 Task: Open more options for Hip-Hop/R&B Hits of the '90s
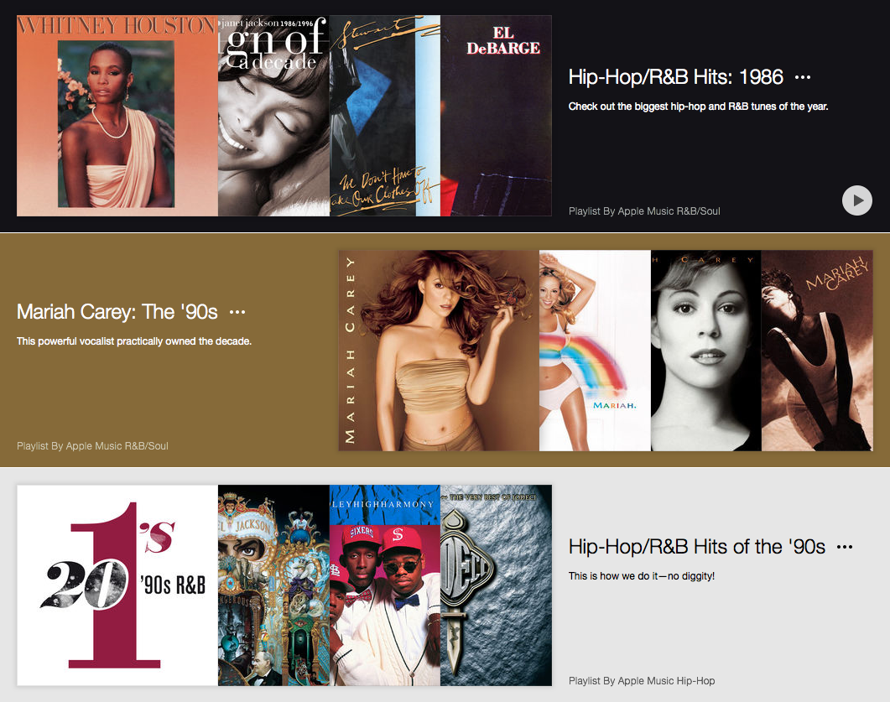[845, 547]
